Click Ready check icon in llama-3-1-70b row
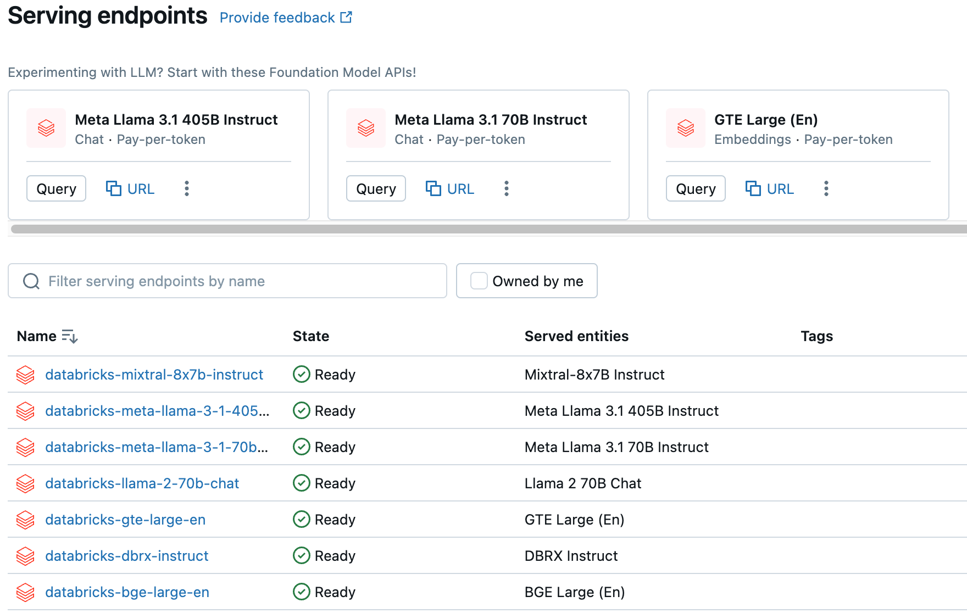The image size is (967, 613). 302,447
